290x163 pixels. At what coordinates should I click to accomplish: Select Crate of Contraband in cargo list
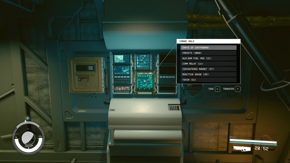pyautogui.click(x=208, y=48)
